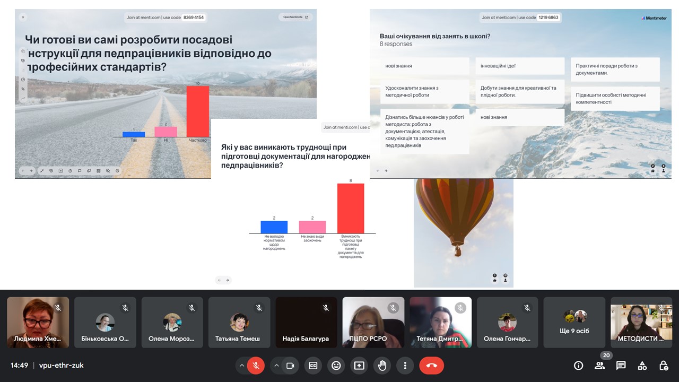Select the 'Ще 9 осіб' participants tile

tap(574, 322)
